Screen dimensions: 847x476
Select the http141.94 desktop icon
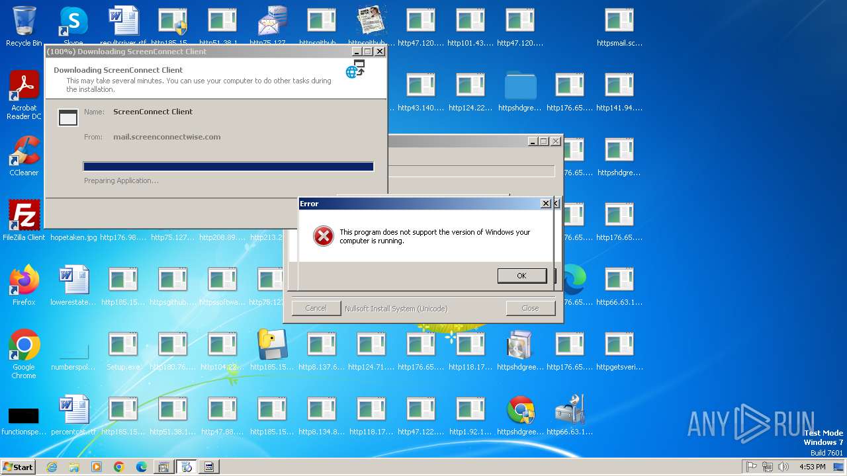[619, 91]
